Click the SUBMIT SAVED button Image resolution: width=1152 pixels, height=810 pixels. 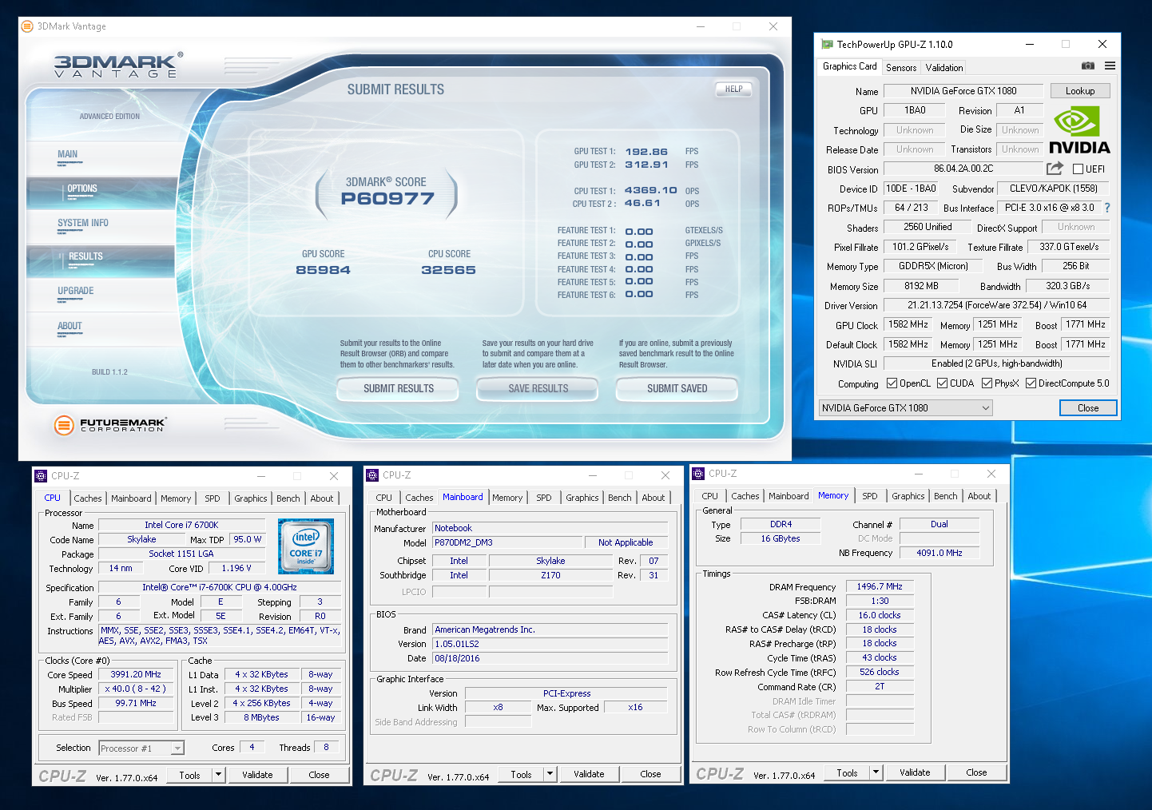click(x=677, y=389)
